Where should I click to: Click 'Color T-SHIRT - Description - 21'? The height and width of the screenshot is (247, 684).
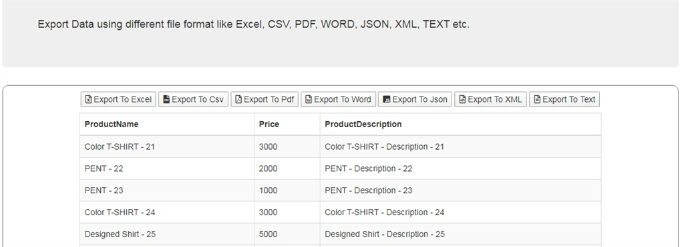[461, 146]
